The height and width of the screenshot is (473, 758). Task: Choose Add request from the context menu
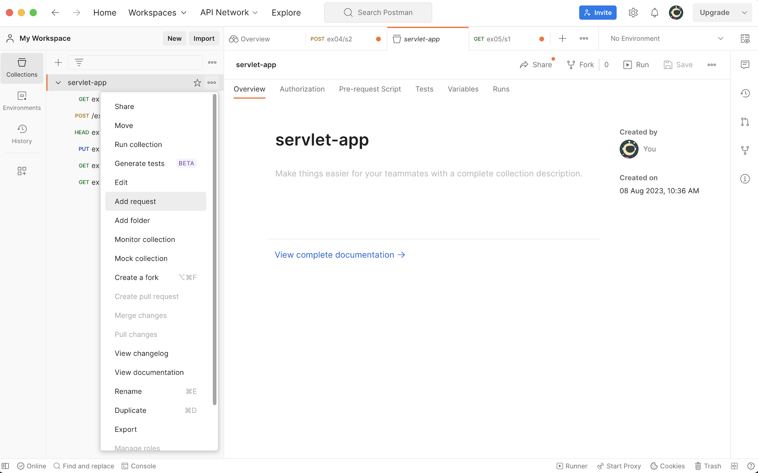[156, 202]
